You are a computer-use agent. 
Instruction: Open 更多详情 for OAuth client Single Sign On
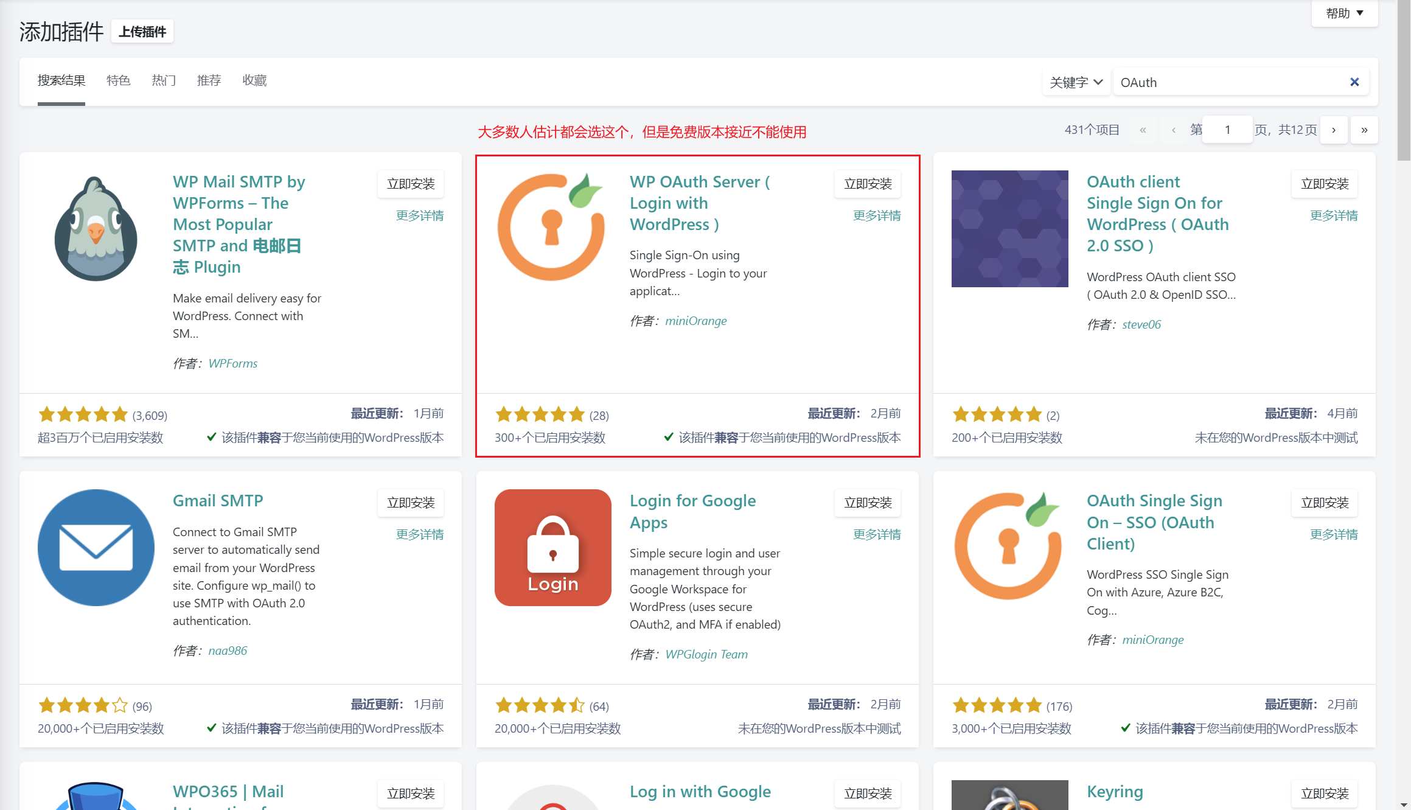(1334, 215)
